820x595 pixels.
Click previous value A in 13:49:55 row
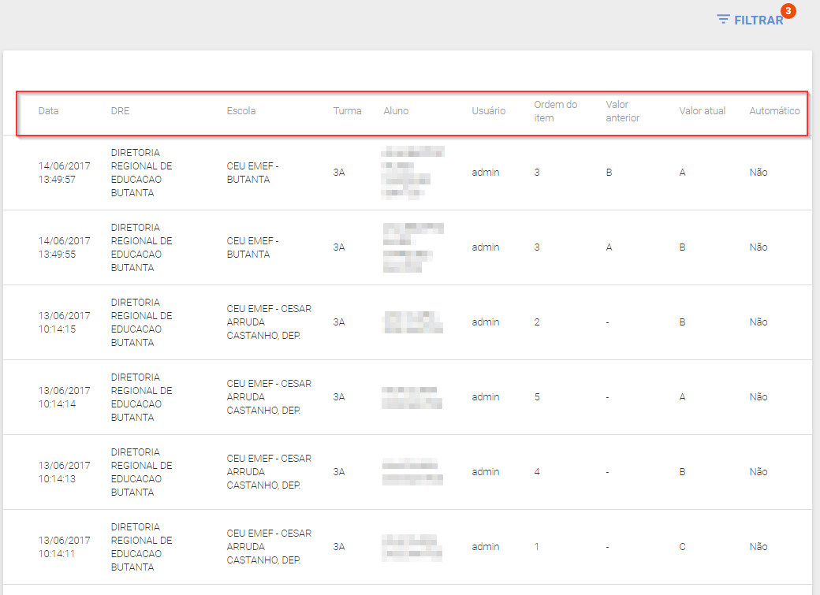[609, 247]
